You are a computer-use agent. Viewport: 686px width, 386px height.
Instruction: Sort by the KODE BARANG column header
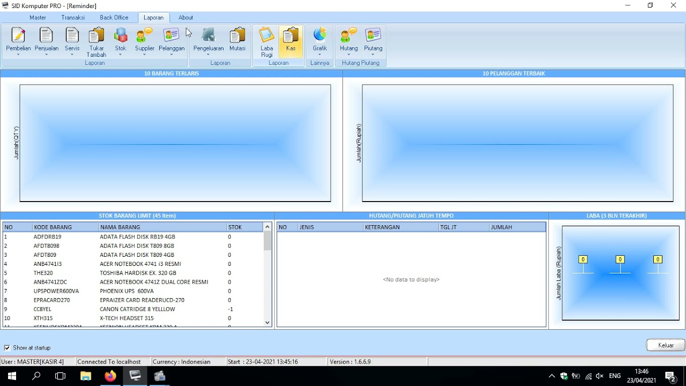click(65, 227)
